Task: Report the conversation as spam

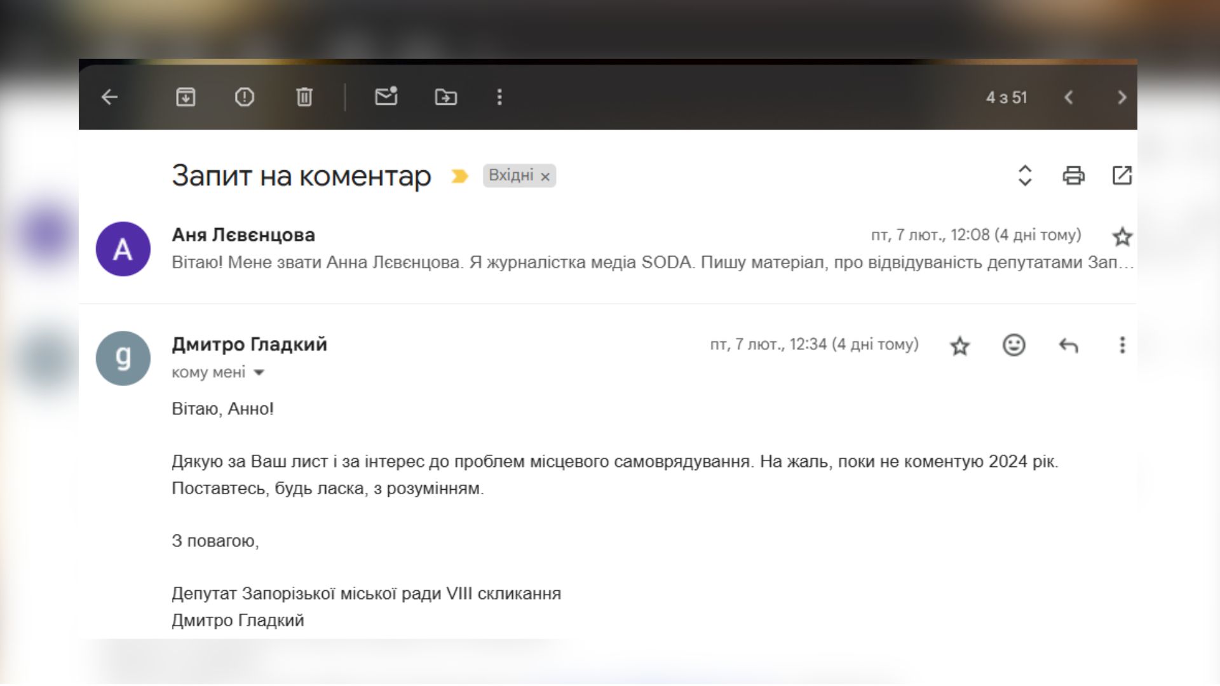Action: point(245,97)
